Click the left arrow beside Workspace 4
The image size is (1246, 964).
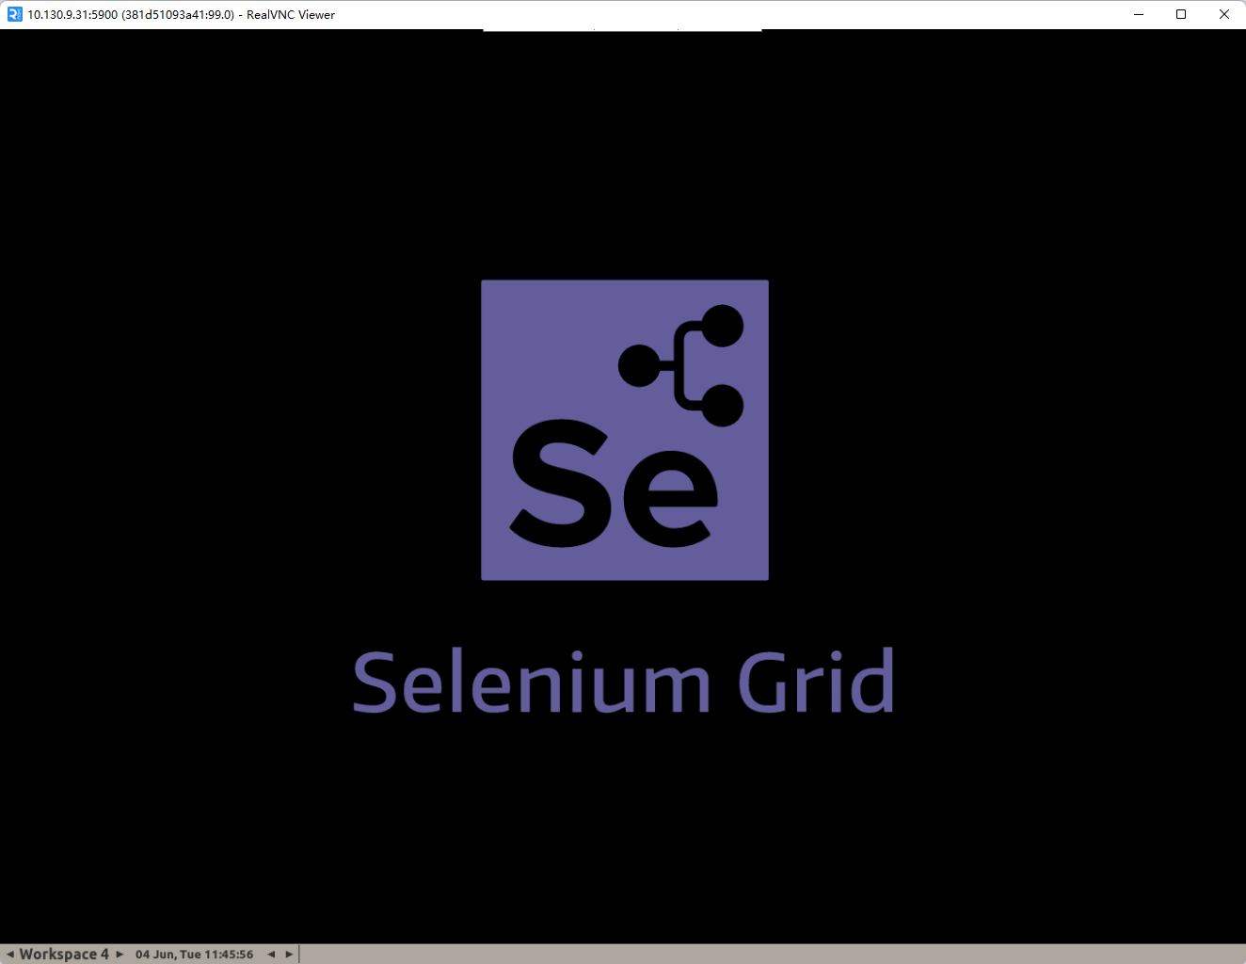click(9, 953)
